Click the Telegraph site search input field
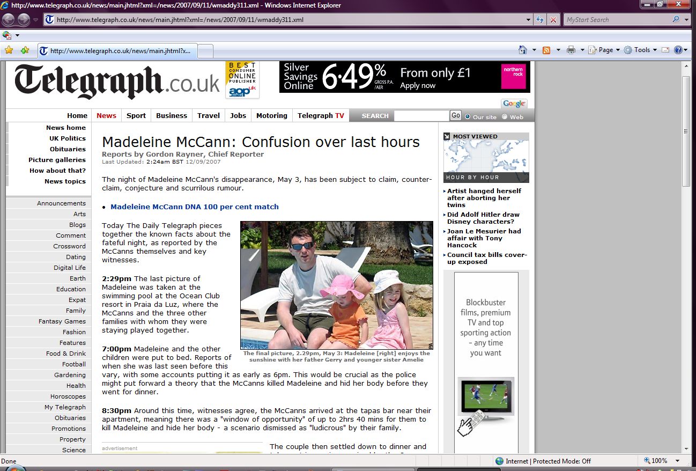This screenshot has height=471, width=696. (421, 116)
